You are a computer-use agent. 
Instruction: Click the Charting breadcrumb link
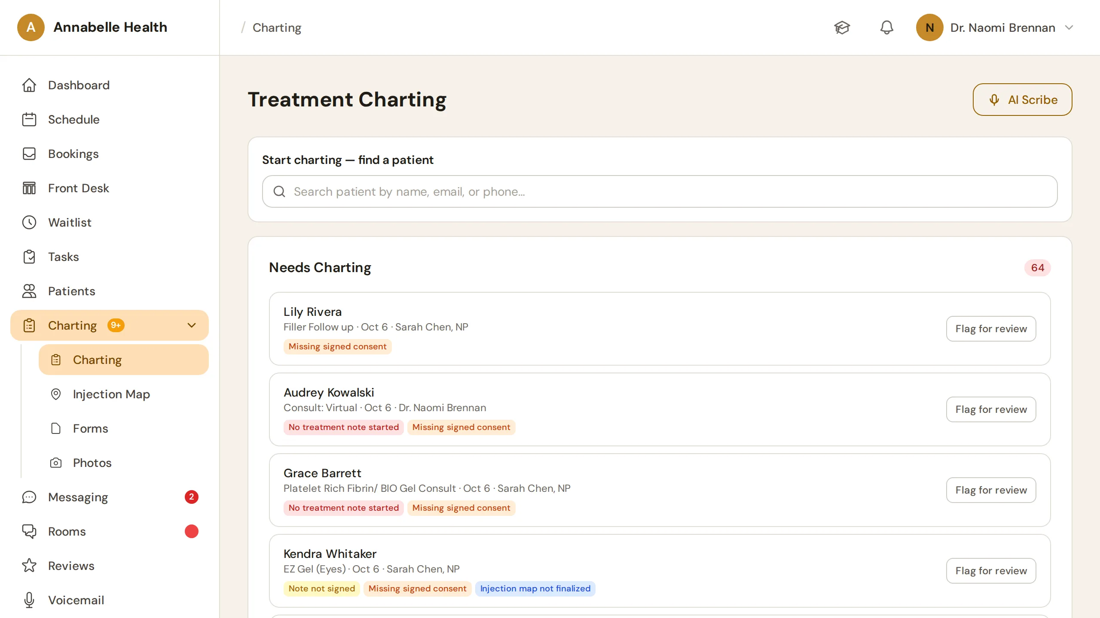pos(277,27)
